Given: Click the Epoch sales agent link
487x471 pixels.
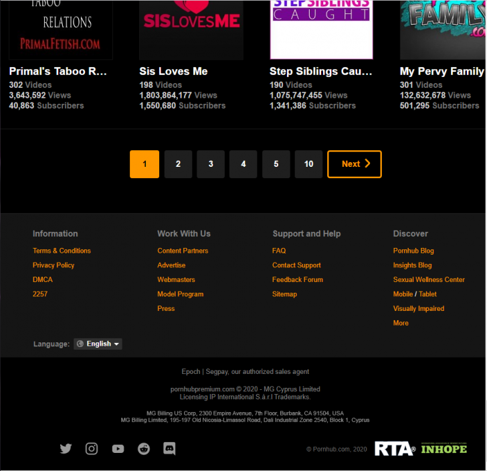Looking at the screenshot, I should (x=191, y=371).
